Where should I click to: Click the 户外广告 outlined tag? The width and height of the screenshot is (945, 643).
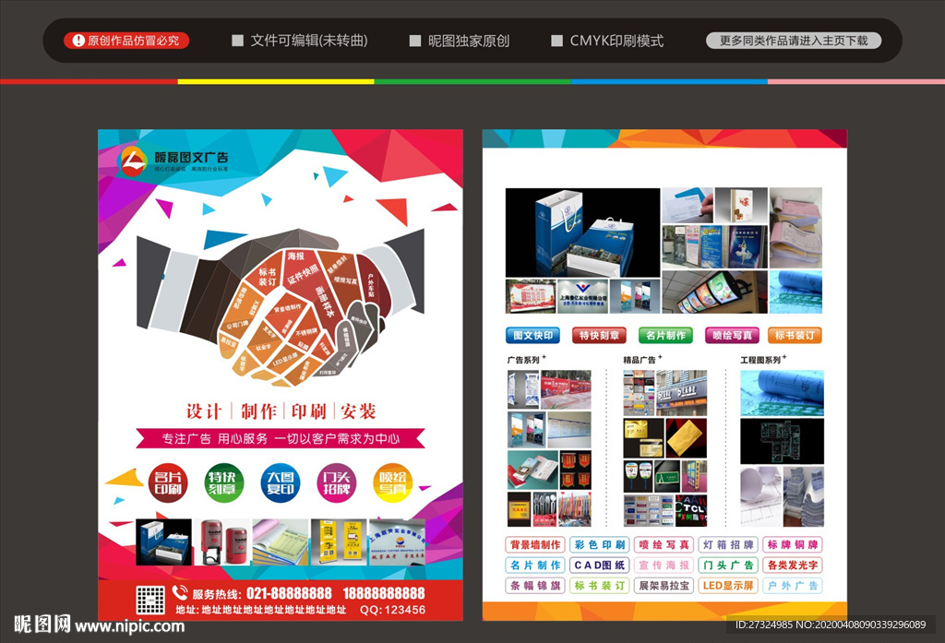(x=793, y=586)
